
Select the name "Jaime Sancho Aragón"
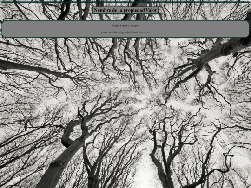(125, 26)
